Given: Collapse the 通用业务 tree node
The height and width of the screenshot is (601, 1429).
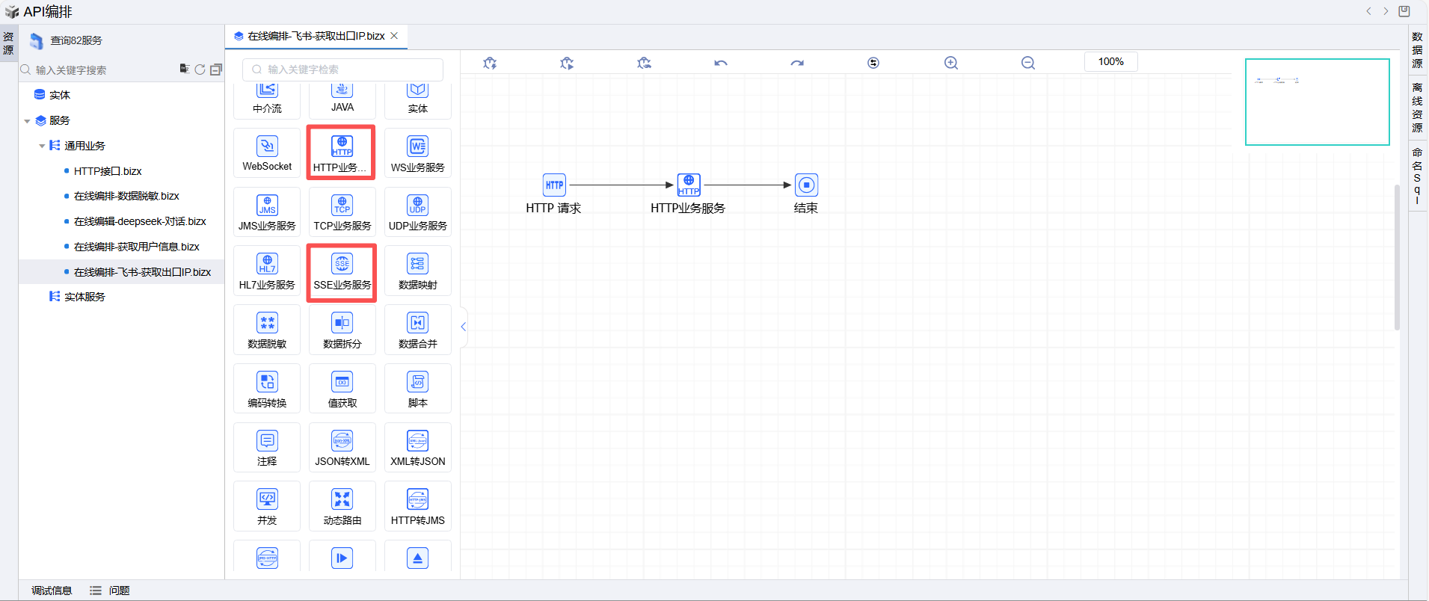Looking at the screenshot, I should pyautogui.click(x=42, y=147).
